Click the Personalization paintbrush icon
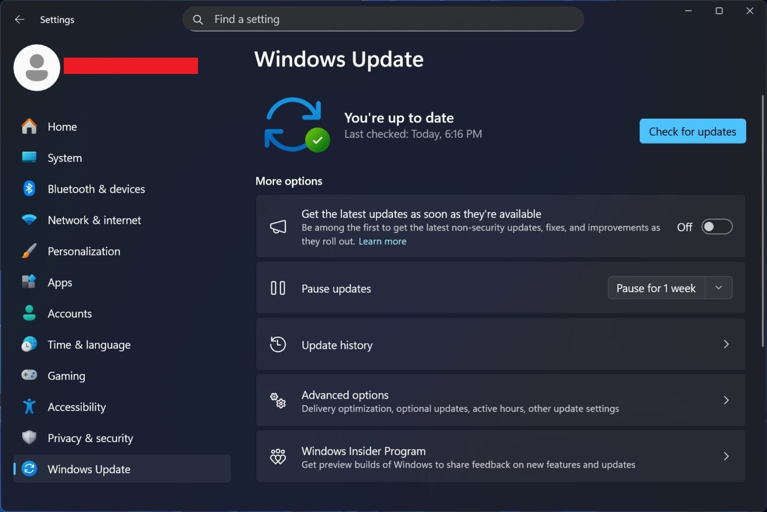 [29, 251]
